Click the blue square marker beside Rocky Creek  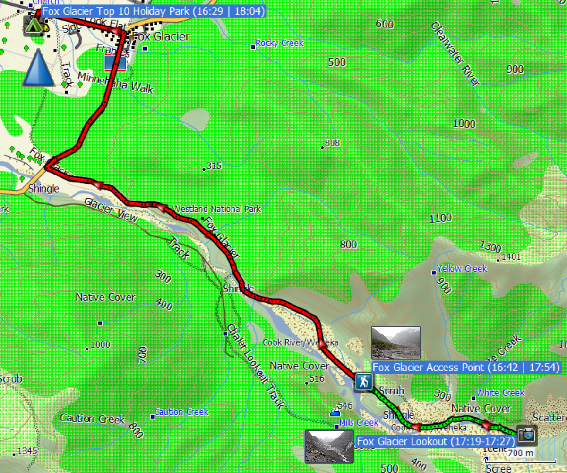pyautogui.click(x=253, y=46)
